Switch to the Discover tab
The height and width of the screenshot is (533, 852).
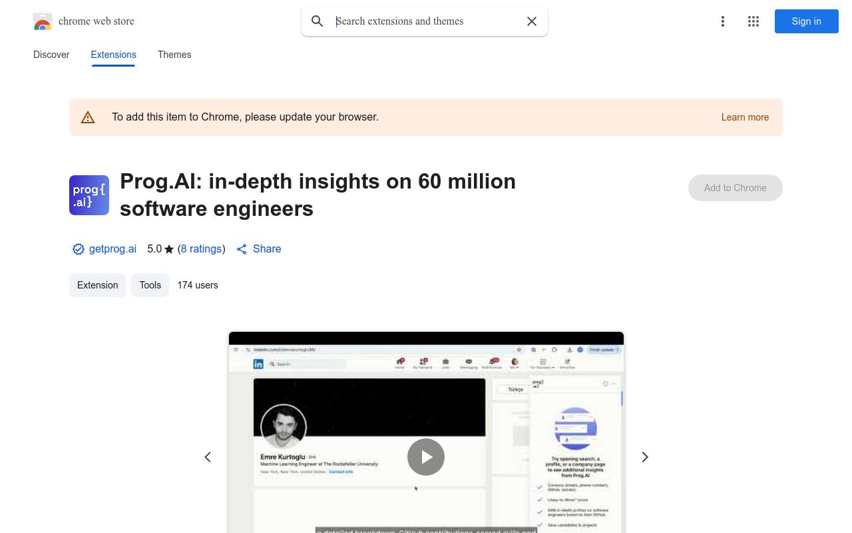[x=51, y=55]
